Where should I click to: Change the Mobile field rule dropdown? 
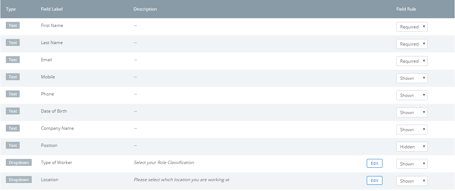click(x=412, y=78)
